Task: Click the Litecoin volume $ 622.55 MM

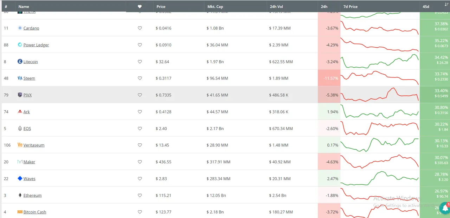Action: tap(281, 62)
